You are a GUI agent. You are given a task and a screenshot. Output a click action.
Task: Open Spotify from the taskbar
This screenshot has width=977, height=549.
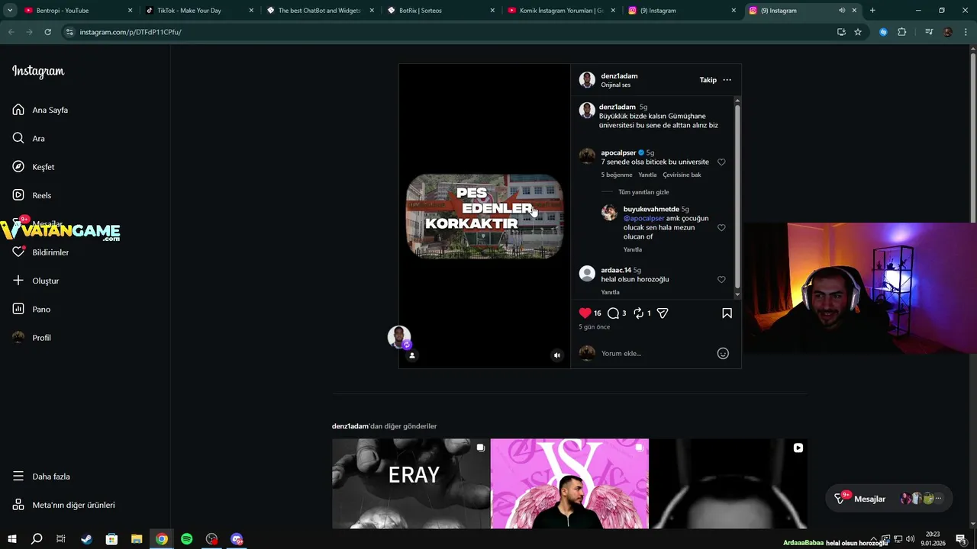[x=187, y=539]
